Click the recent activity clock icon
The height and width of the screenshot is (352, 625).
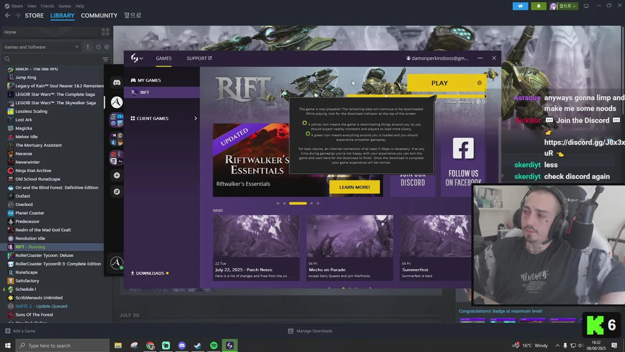click(x=98, y=47)
